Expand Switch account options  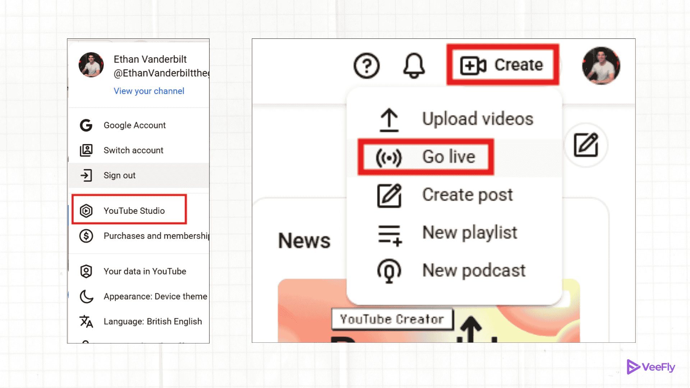pos(133,150)
